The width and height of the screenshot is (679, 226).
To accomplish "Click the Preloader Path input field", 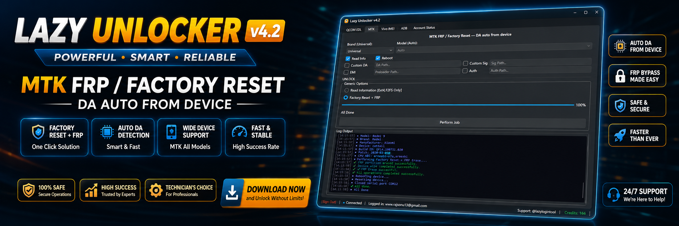I will click(x=417, y=71).
